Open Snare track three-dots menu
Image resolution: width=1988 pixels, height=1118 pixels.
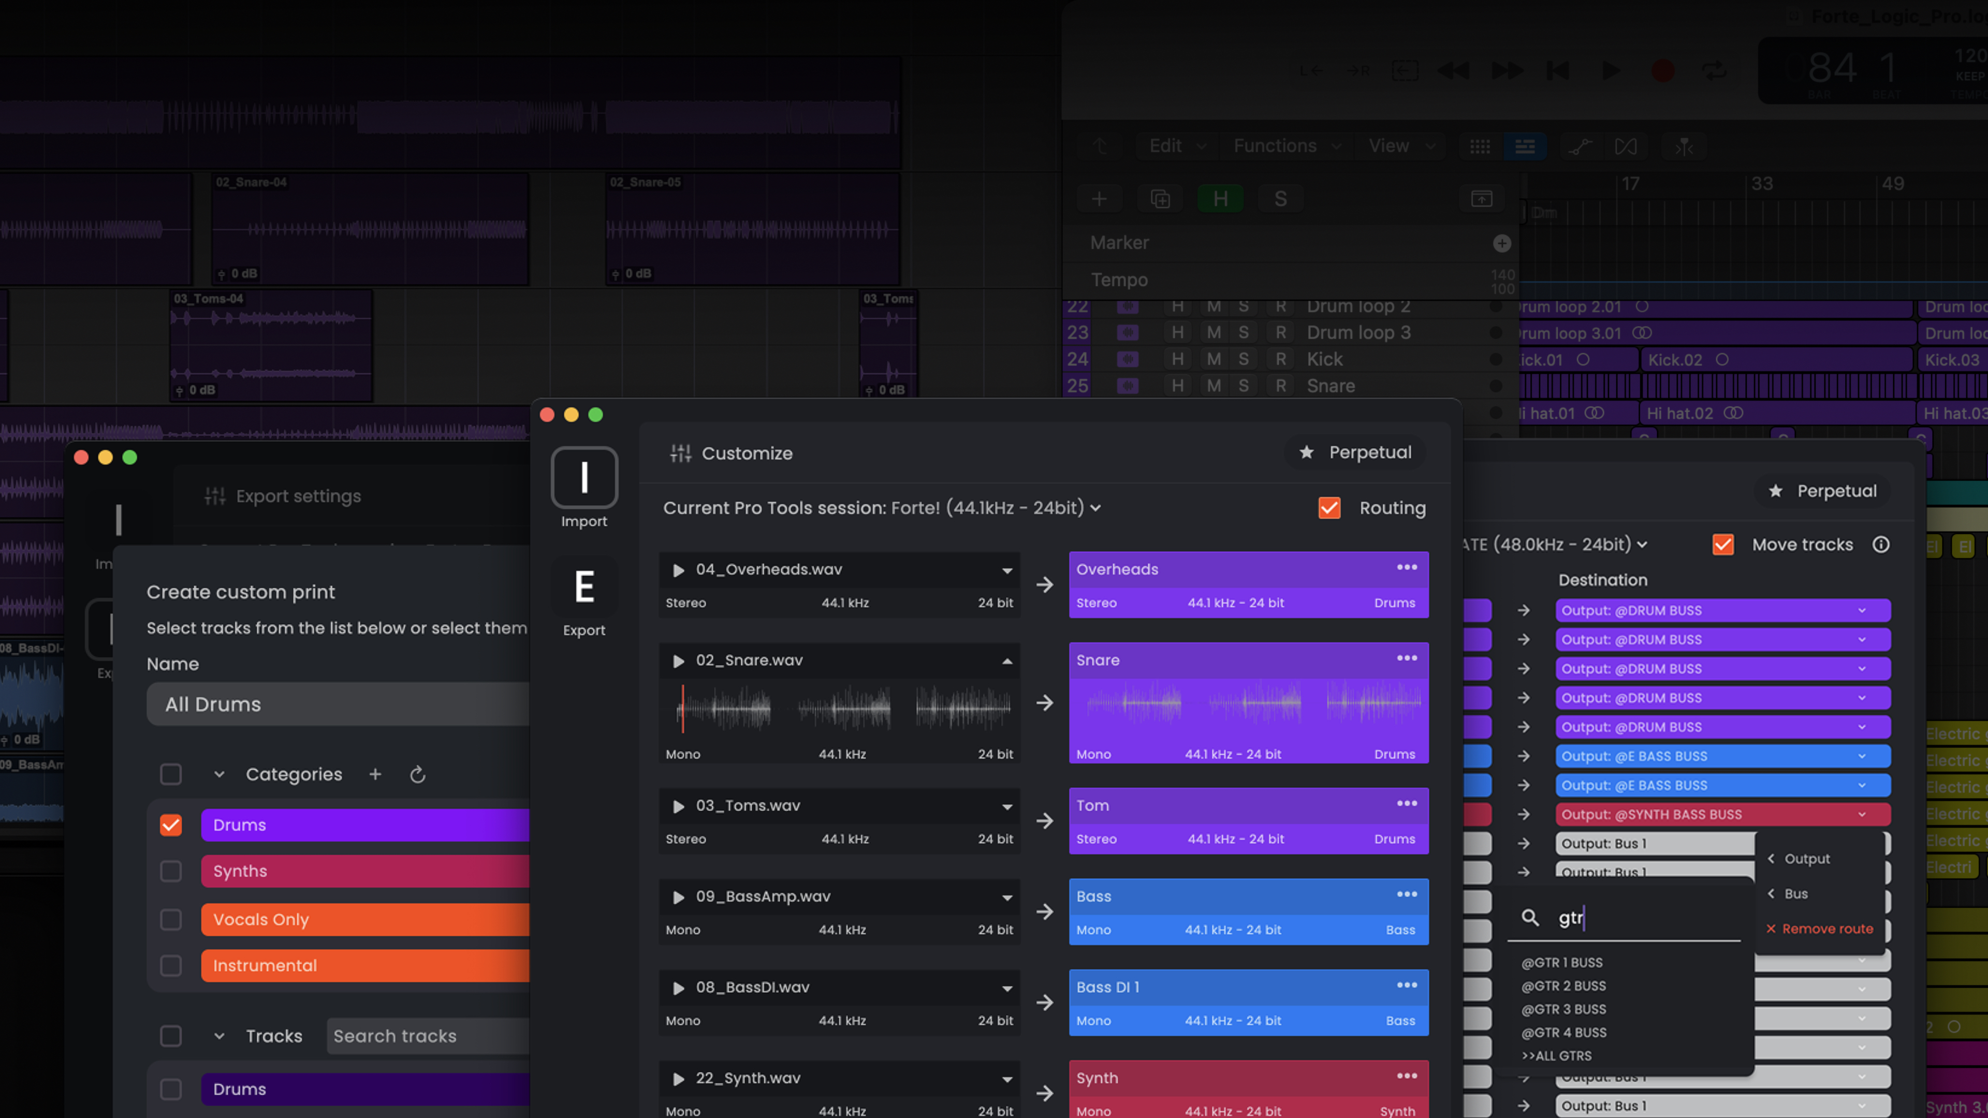click(1406, 658)
